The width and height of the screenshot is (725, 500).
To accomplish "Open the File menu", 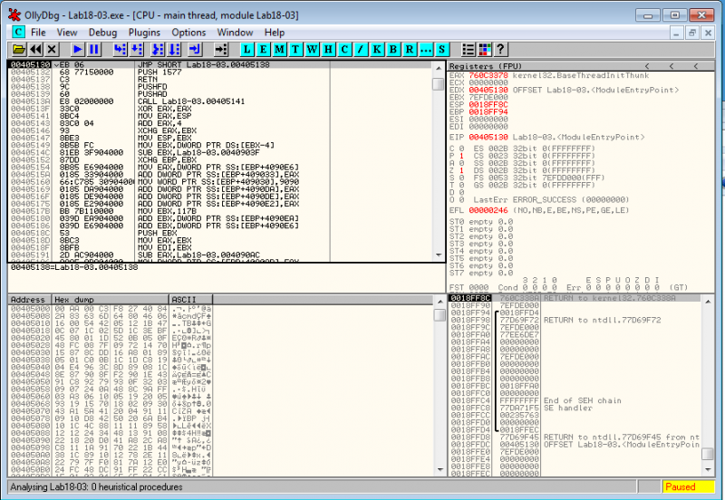I will point(38,33).
